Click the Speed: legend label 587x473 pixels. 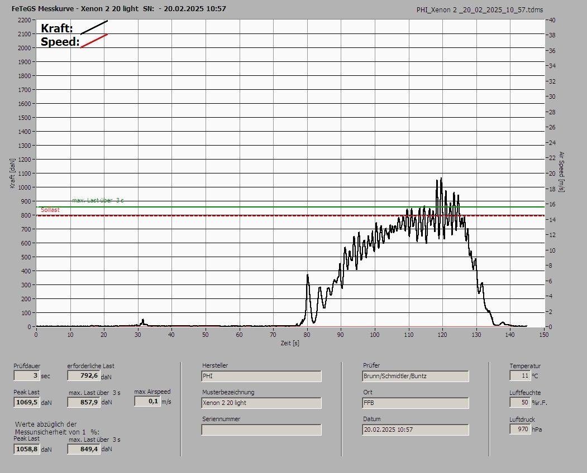(x=60, y=42)
